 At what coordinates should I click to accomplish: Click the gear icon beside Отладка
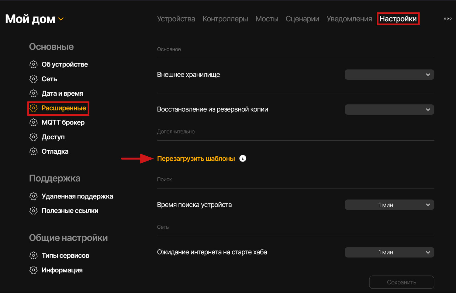tap(33, 152)
